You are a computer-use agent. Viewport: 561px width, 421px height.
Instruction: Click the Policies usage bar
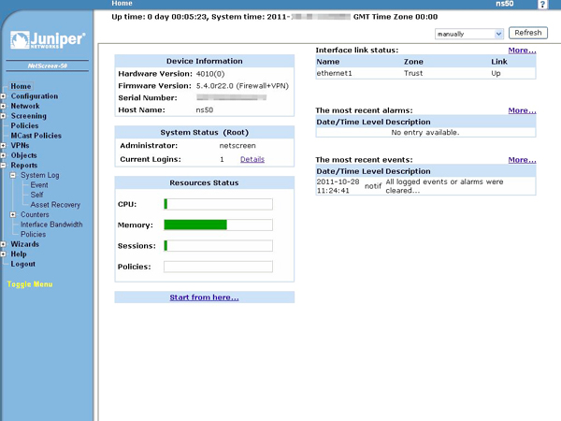[218, 267]
